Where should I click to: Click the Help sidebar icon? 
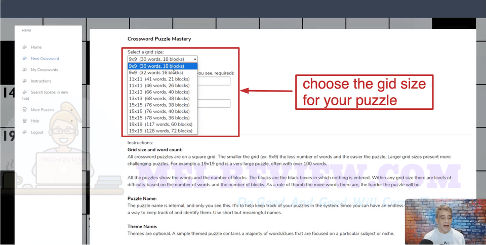click(24, 121)
